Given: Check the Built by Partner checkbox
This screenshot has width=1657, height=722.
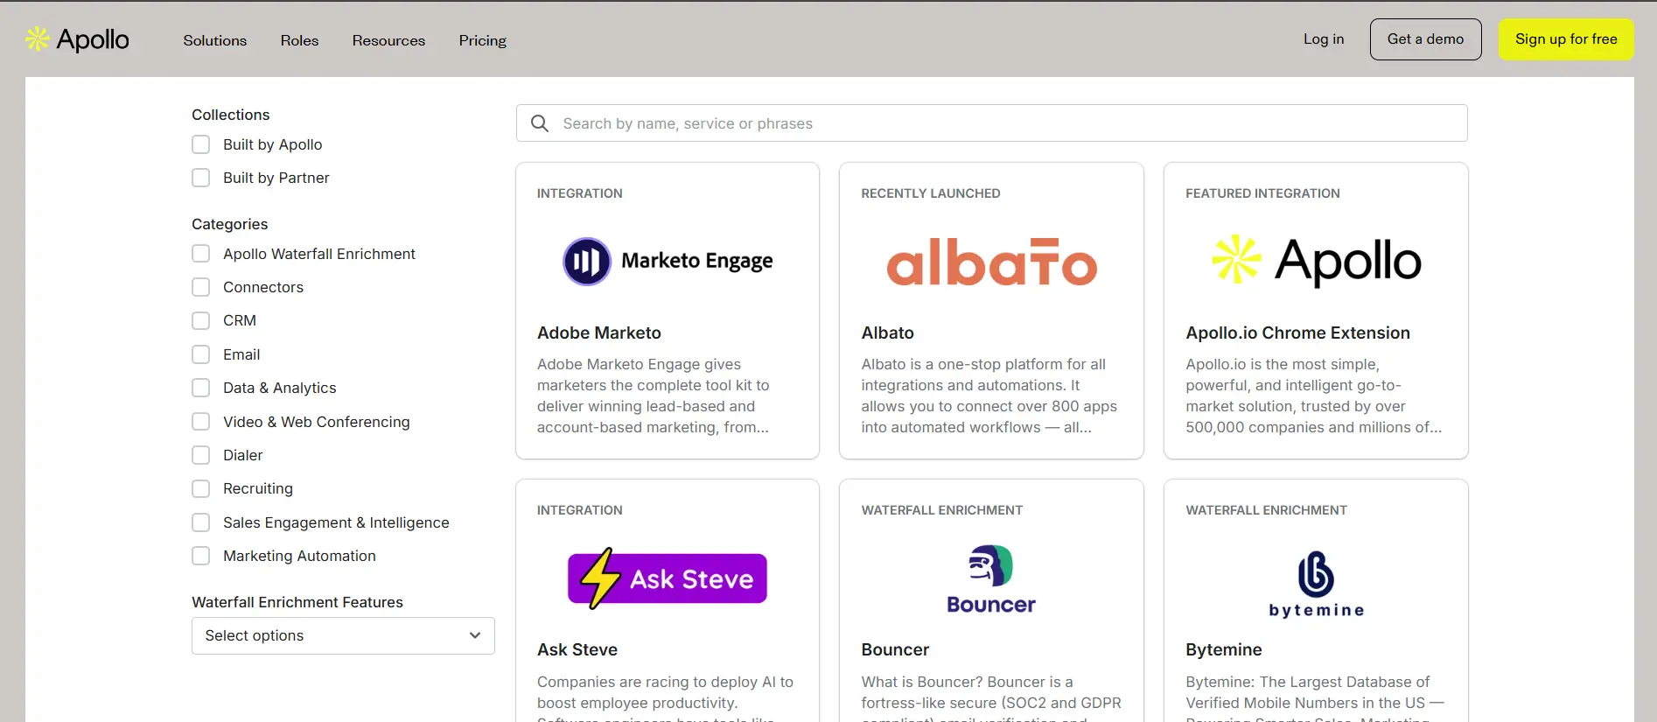Looking at the screenshot, I should [201, 178].
